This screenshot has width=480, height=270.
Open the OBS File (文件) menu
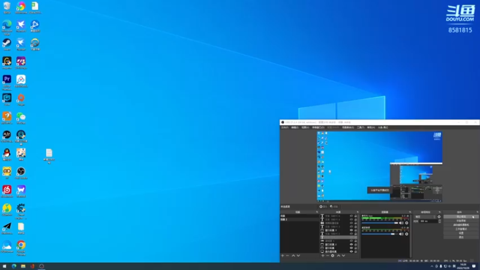(x=284, y=127)
